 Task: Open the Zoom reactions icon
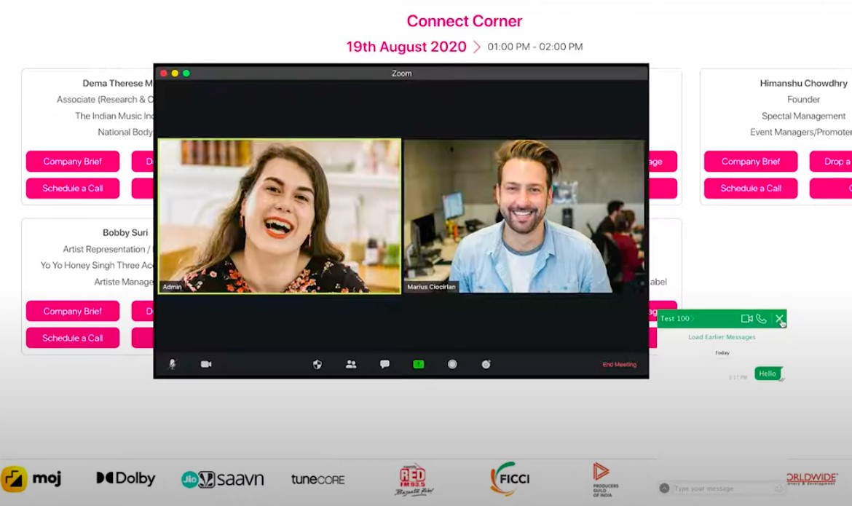(486, 364)
